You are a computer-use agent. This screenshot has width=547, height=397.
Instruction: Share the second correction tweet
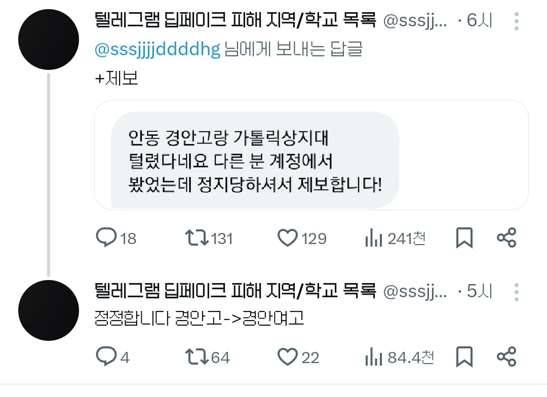click(506, 357)
